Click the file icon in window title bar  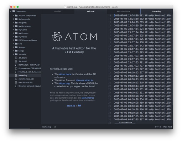(65, 7)
